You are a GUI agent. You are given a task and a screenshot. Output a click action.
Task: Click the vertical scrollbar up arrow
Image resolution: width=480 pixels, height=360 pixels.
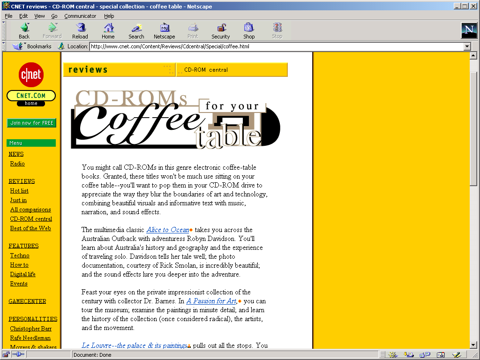point(473,56)
